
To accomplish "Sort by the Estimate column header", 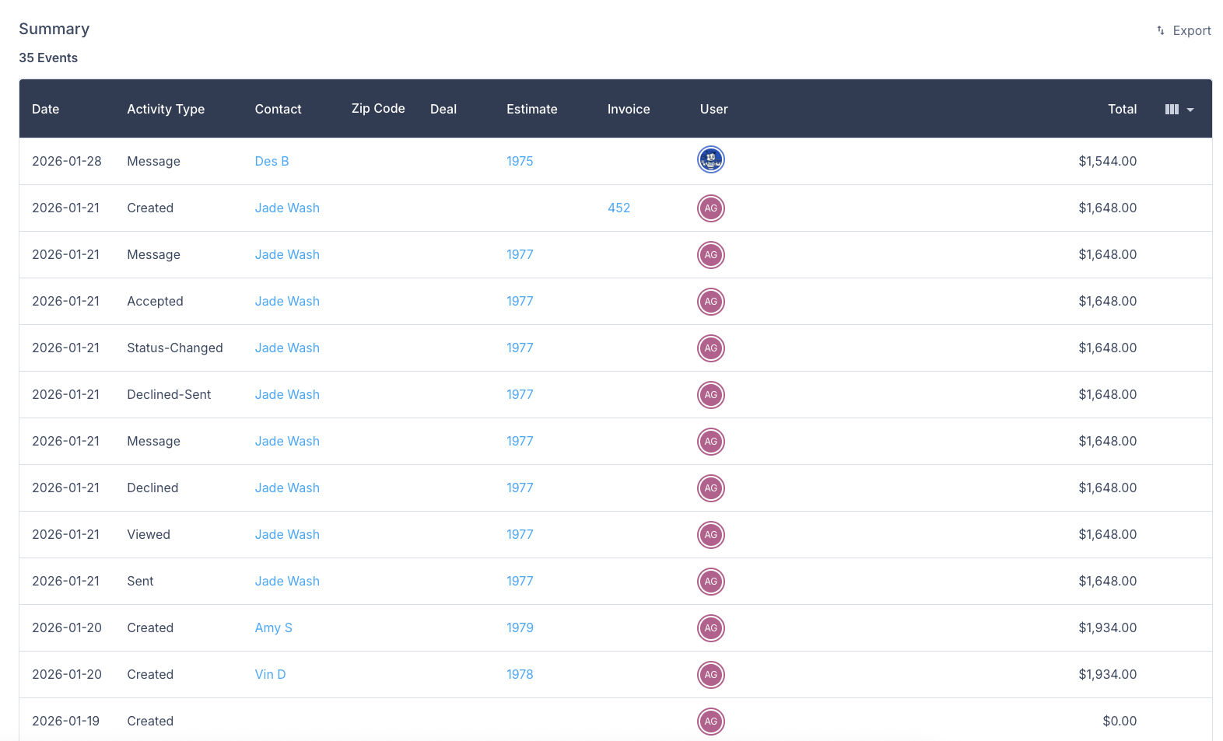I will [x=531, y=110].
